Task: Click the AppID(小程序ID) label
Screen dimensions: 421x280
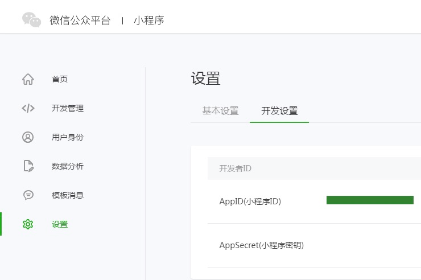Action: pos(250,201)
